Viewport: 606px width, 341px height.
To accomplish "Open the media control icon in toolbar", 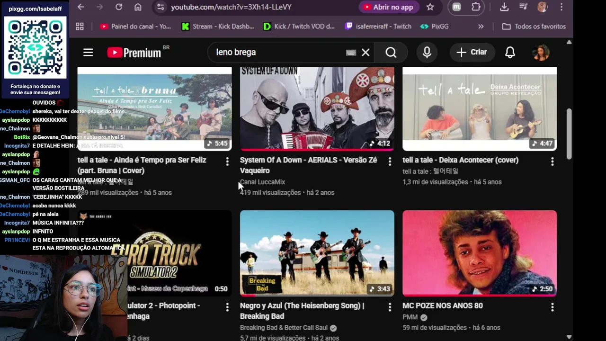I will pyautogui.click(x=523, y=7).
